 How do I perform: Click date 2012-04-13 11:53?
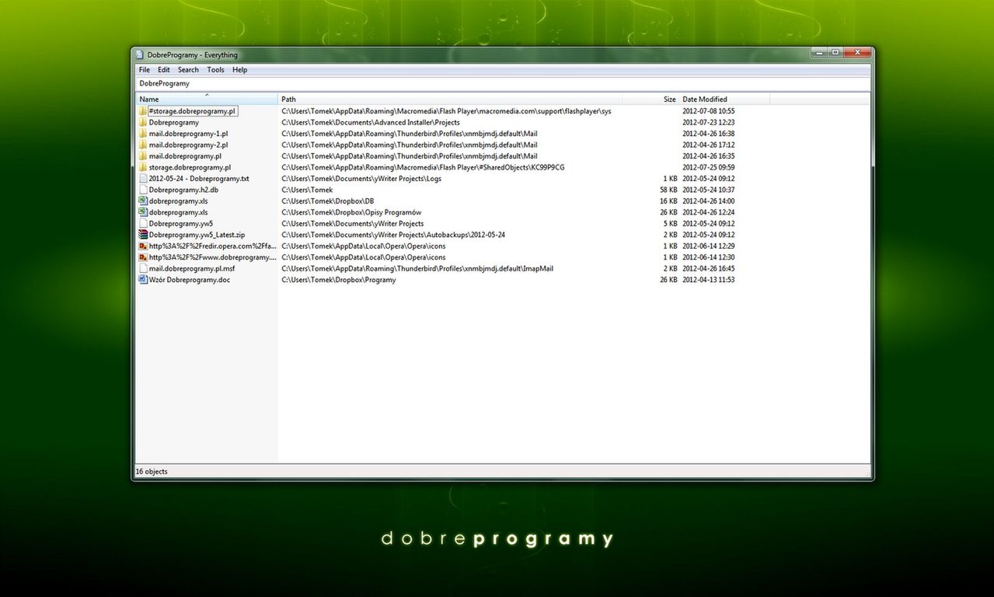(x=709, y=279)
